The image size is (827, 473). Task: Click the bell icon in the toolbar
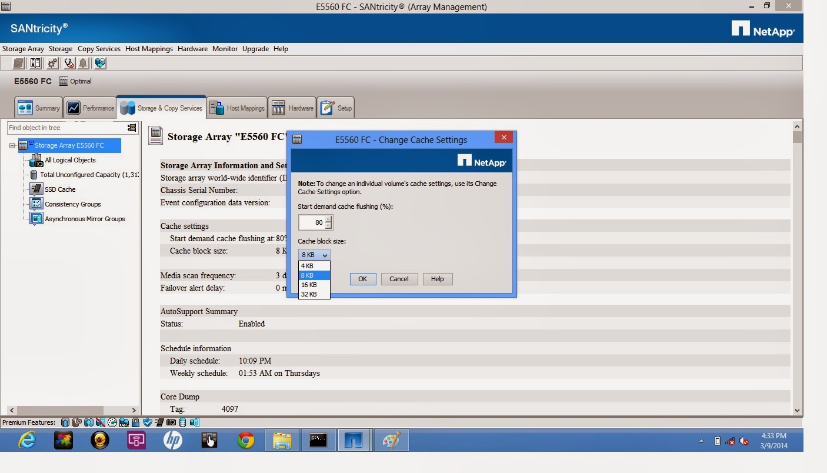click(x=83, y=63)
